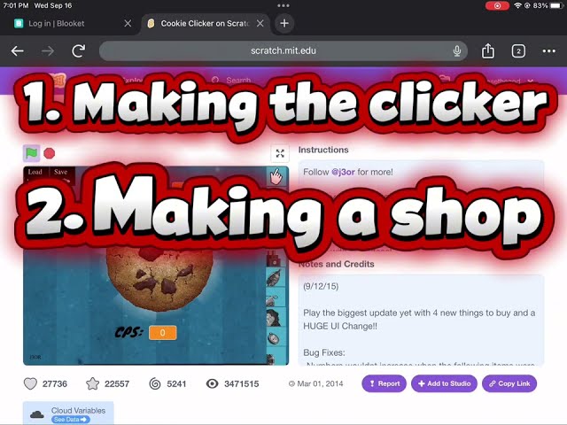Image resolution: width=567 pixels, height=425 pixels.
Task: Click the red screen recording indicator
Action: [497, 6]
